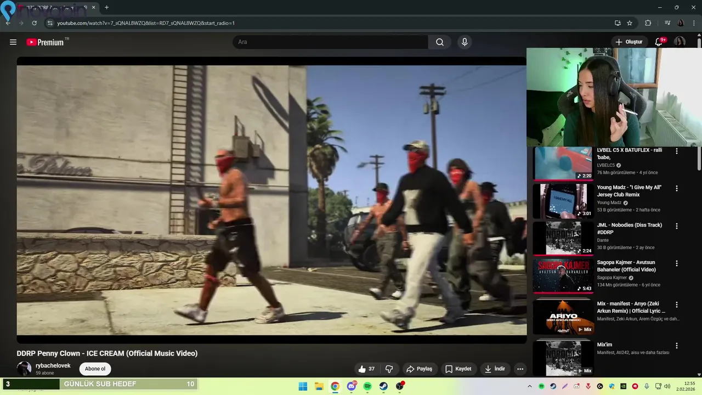This screenshot has height=395, width=702.
Task: Click the Ara search input field
Action: click(331, 42)
